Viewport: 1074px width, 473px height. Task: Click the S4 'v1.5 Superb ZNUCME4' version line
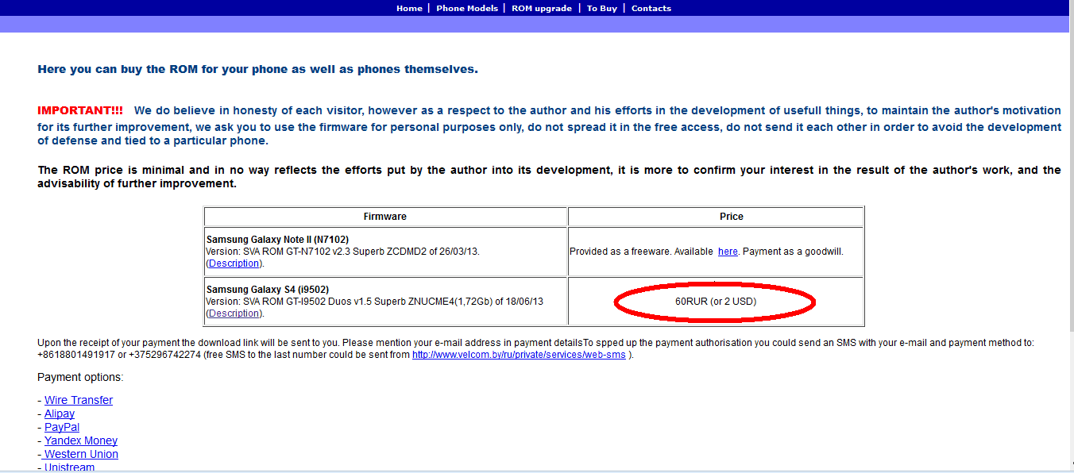[x=374, y=302]
